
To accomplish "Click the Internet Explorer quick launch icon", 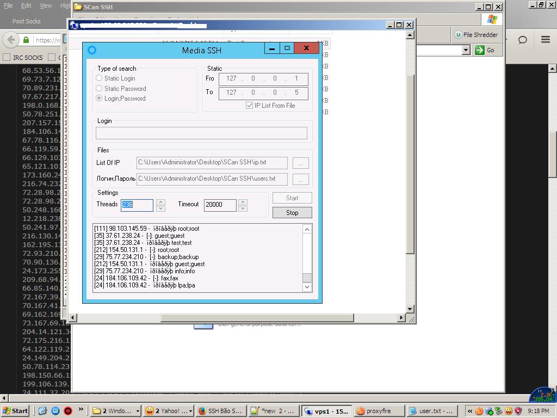I will (x=42, y=411).
